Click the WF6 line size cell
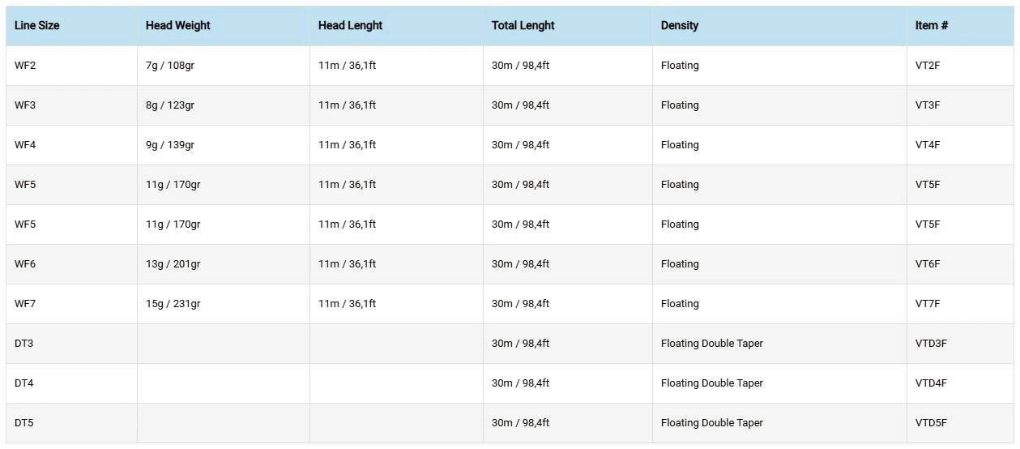The image size is (1020, 449). click(25, 263)
